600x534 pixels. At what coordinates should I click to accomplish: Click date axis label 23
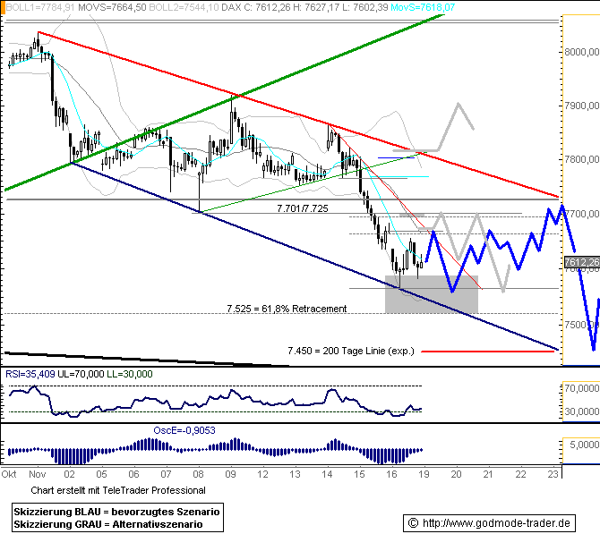pyautogui.click(x=553, y=474)
